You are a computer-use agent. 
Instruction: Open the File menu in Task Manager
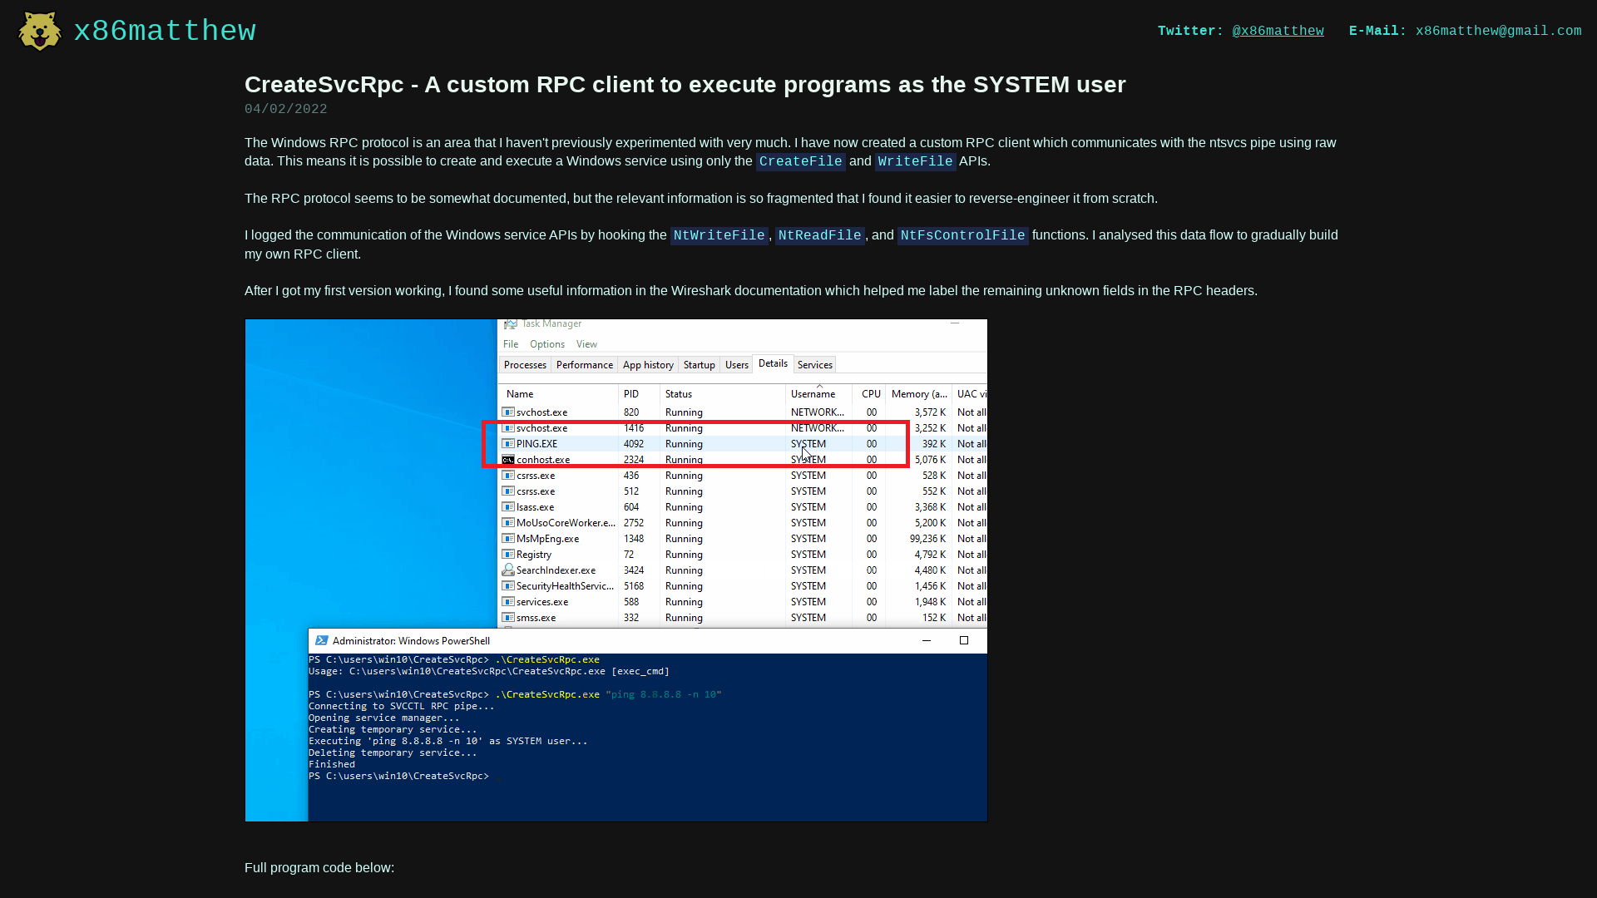pos(511,344)
